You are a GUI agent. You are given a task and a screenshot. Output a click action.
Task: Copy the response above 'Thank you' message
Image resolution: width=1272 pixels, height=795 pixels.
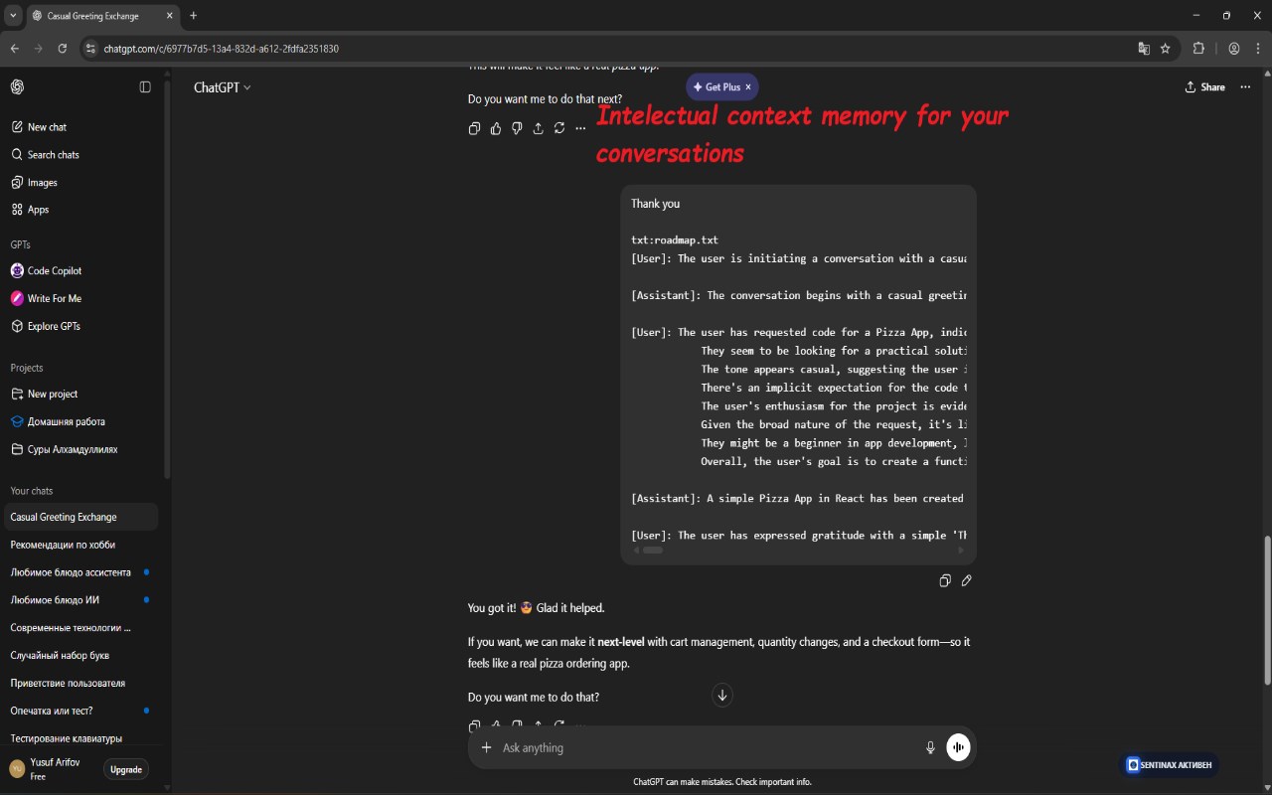(474, 128)
